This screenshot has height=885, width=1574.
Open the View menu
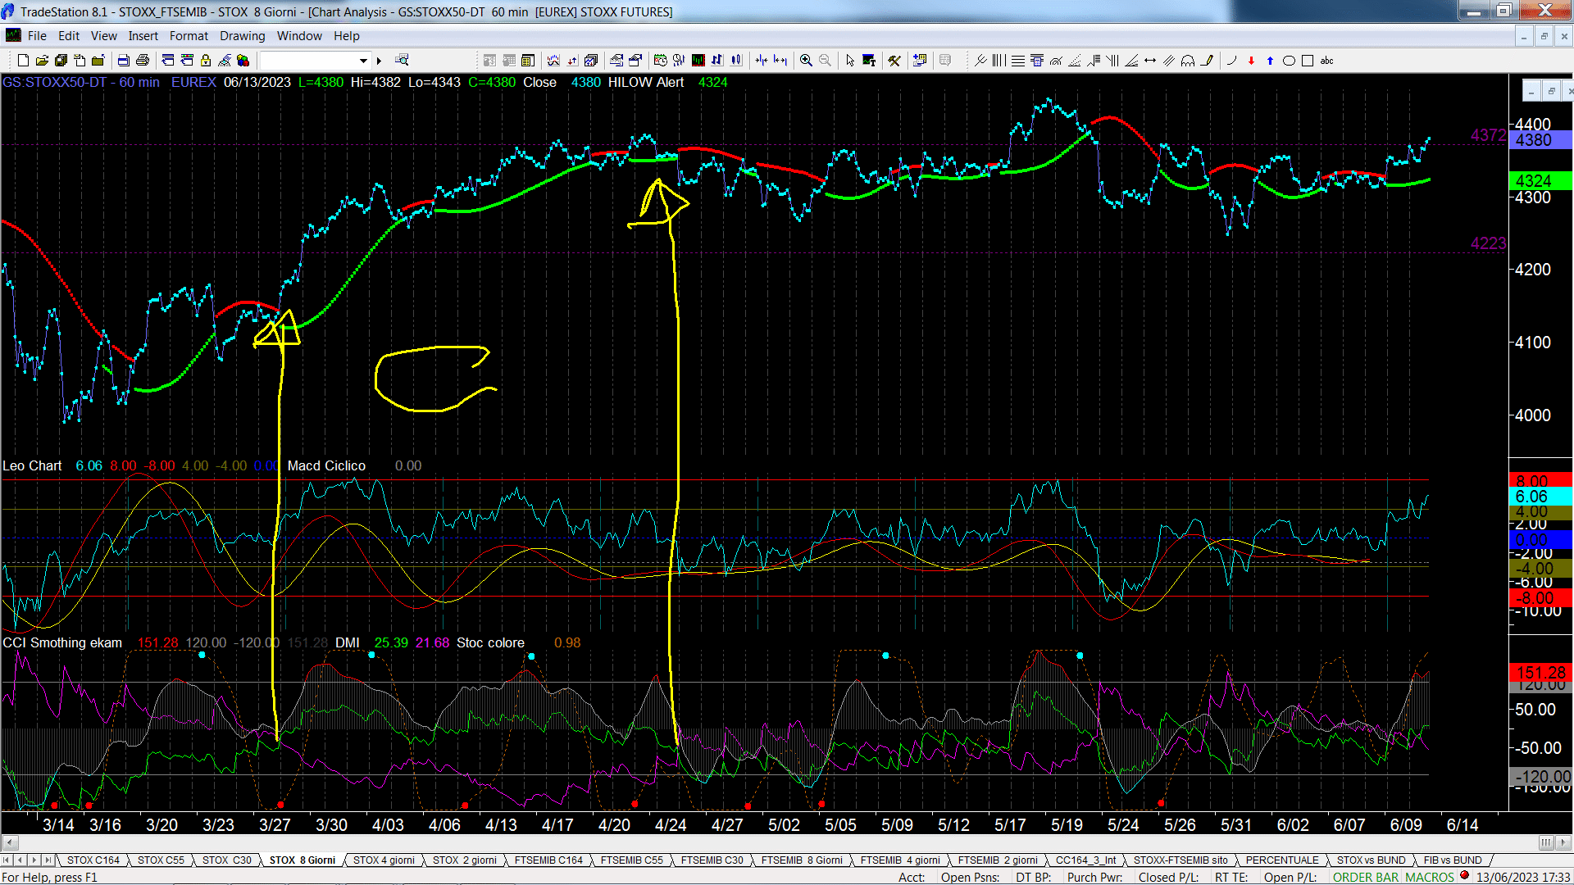point(104,36)
